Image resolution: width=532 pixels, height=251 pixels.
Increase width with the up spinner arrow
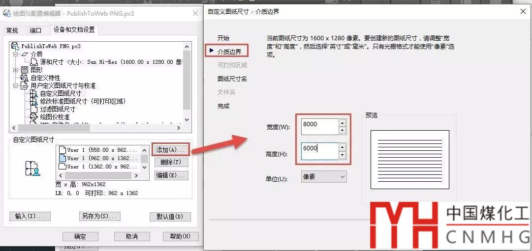pyautogui.click(x=343, y=122)
